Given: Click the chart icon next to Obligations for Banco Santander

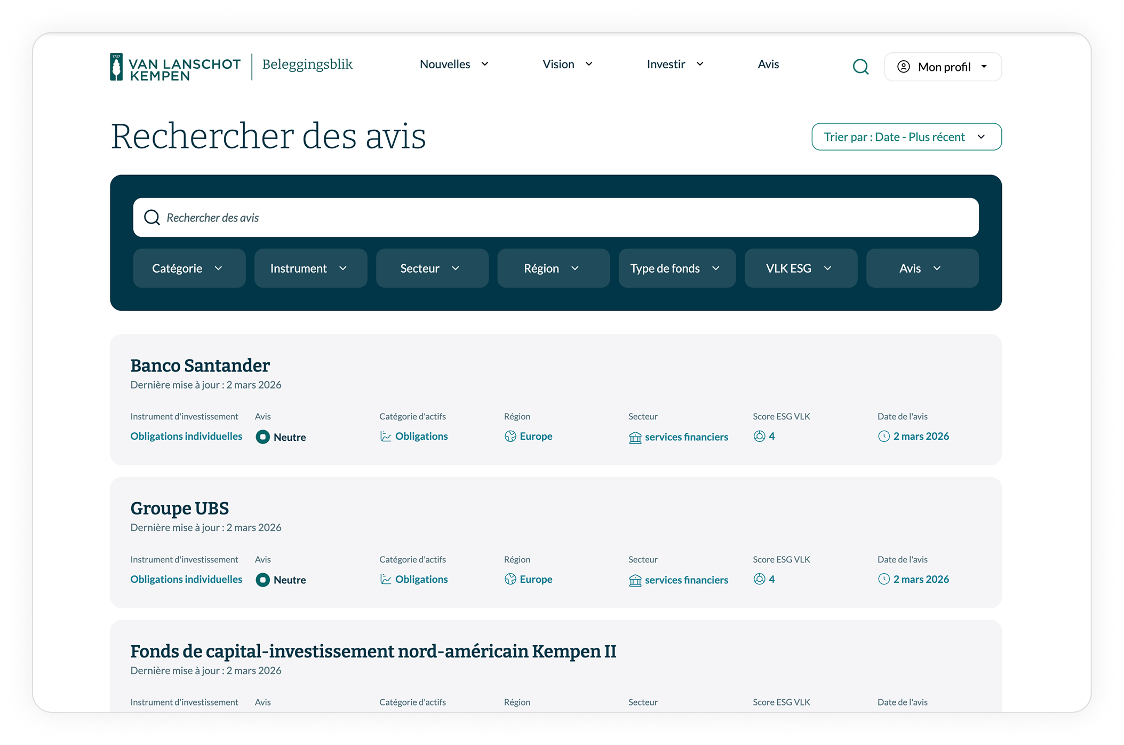Looking at the screenshot, I should tap(385, 437).
